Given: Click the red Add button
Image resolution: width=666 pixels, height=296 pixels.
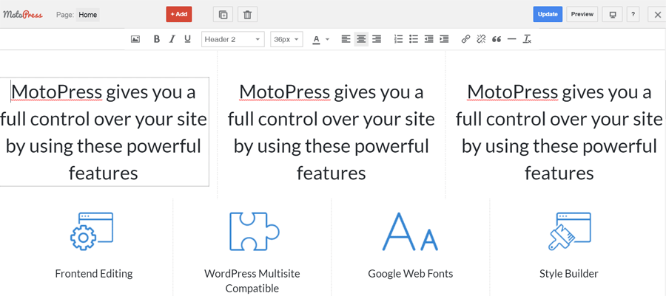Looking at the screenshot, I should 178,14.
